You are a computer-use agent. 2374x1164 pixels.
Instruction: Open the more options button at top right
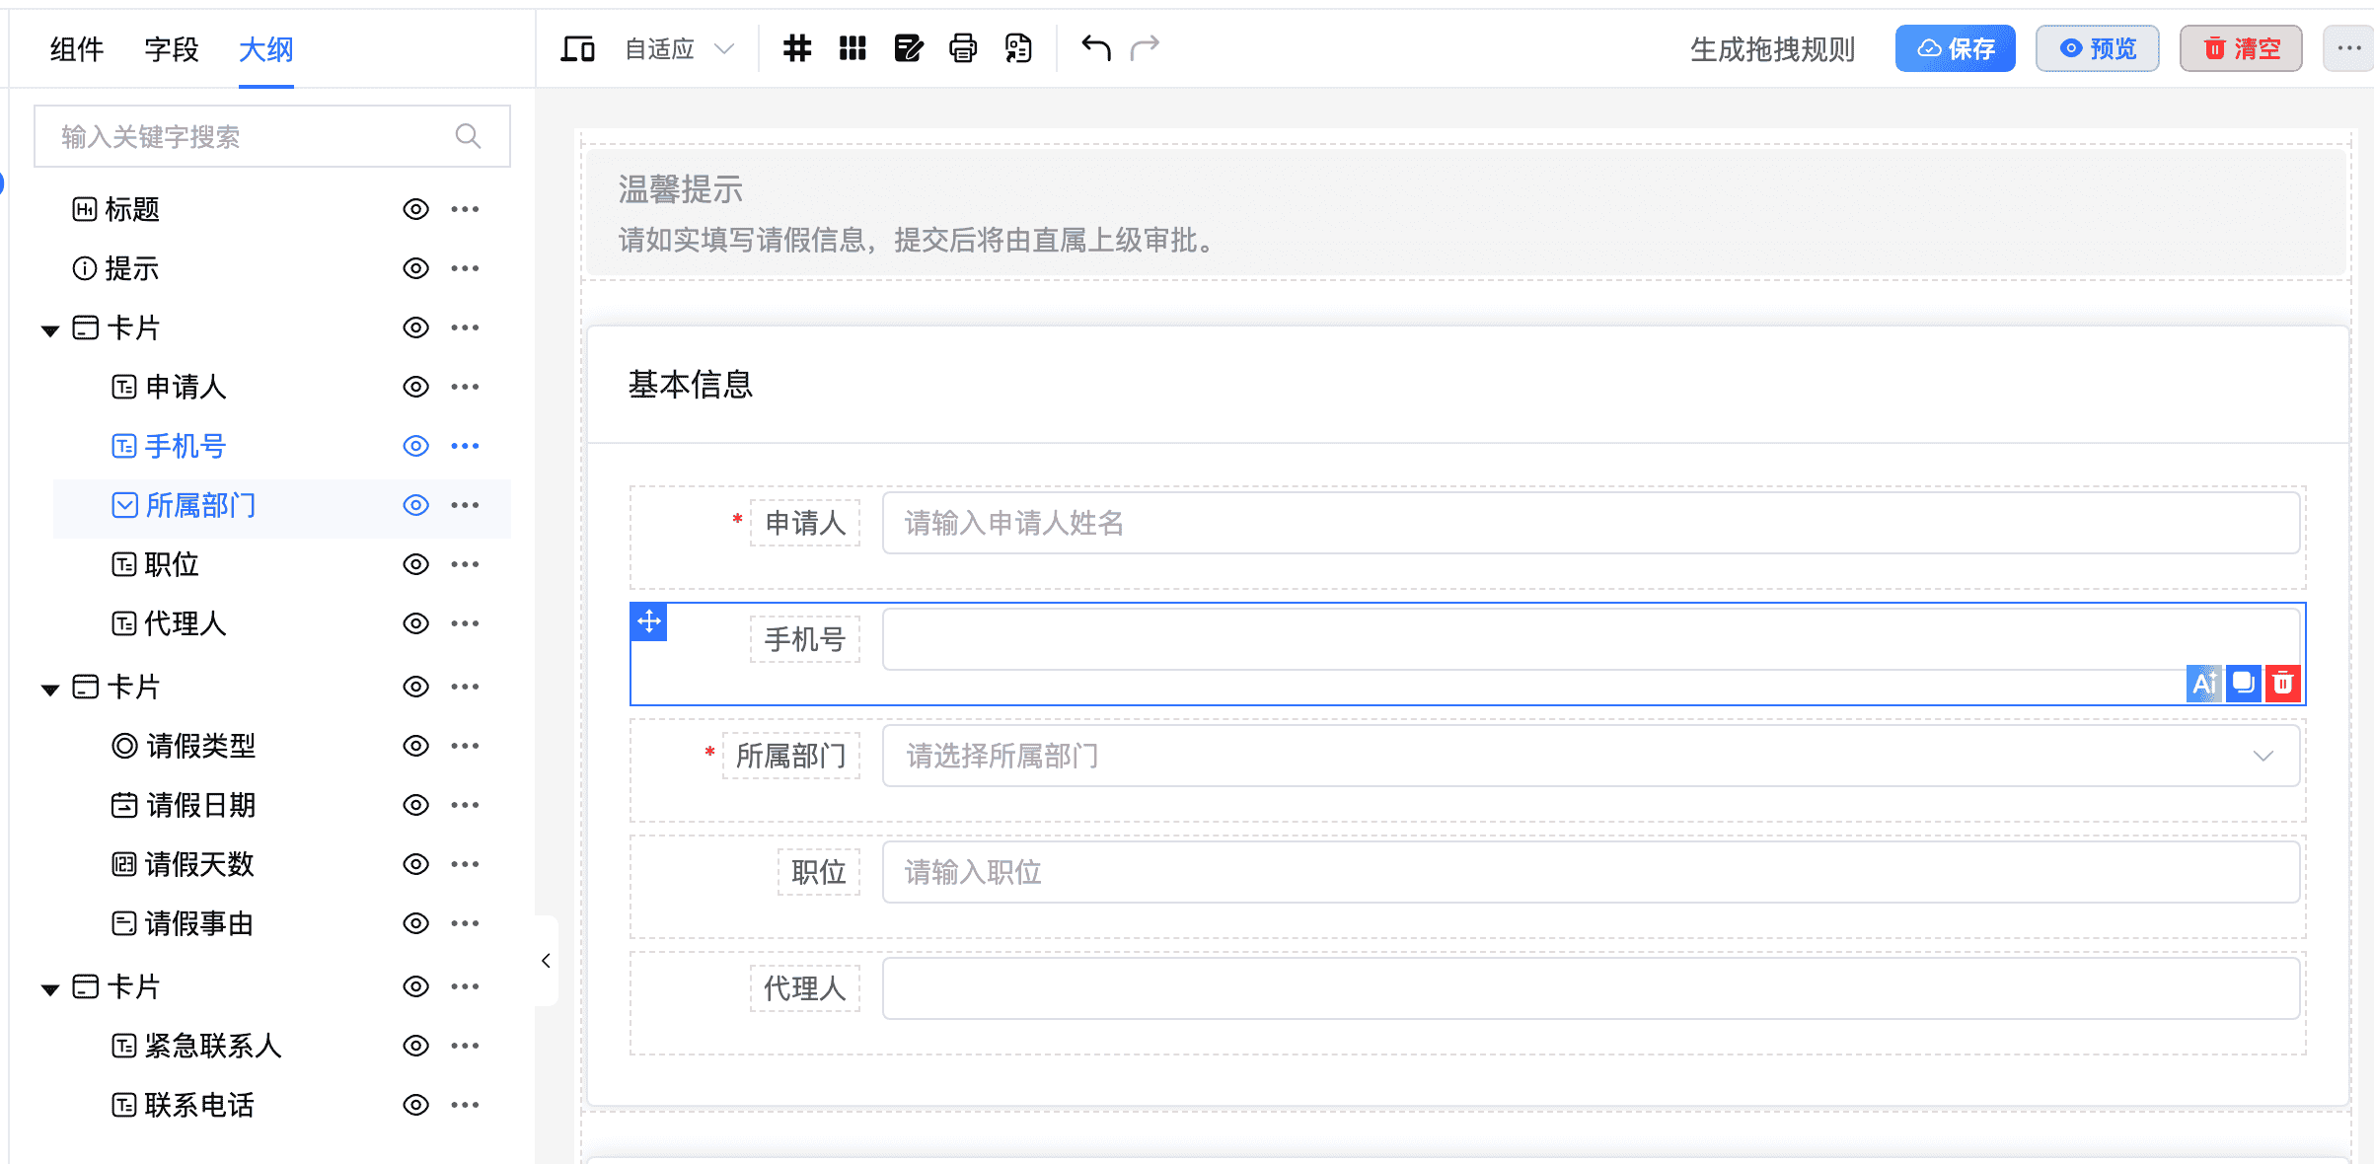pos(2348,48)
